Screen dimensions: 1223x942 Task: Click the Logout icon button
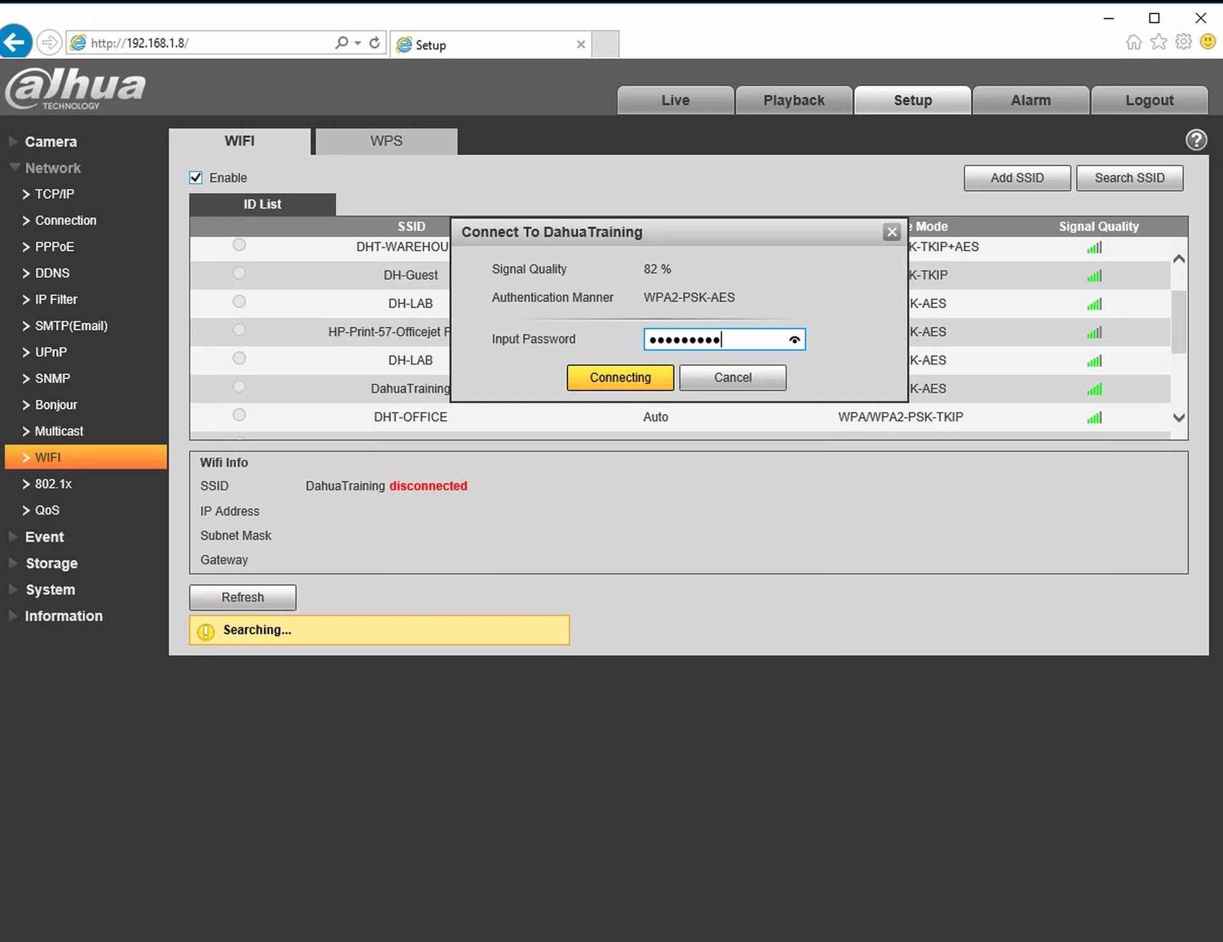point(1150,100)
